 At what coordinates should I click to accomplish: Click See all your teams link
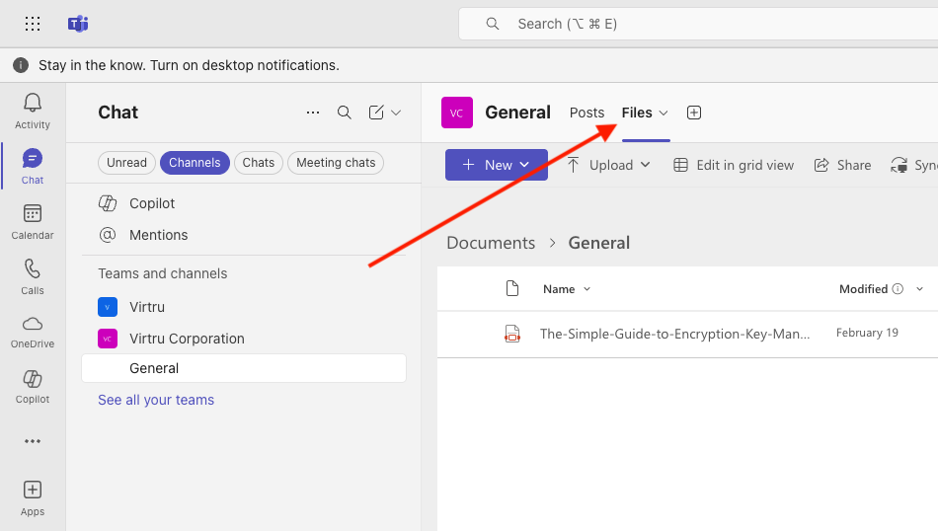156,400
